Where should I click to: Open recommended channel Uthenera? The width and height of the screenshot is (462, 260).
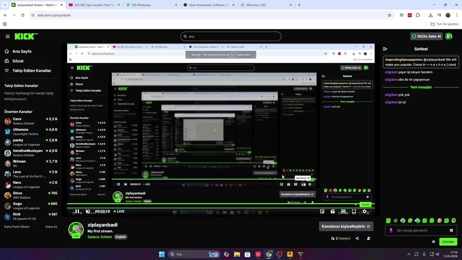click(30, 131)
